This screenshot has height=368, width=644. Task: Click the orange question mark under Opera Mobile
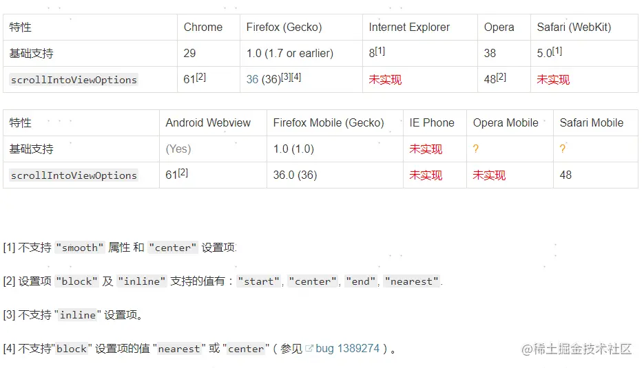point(476,149)
